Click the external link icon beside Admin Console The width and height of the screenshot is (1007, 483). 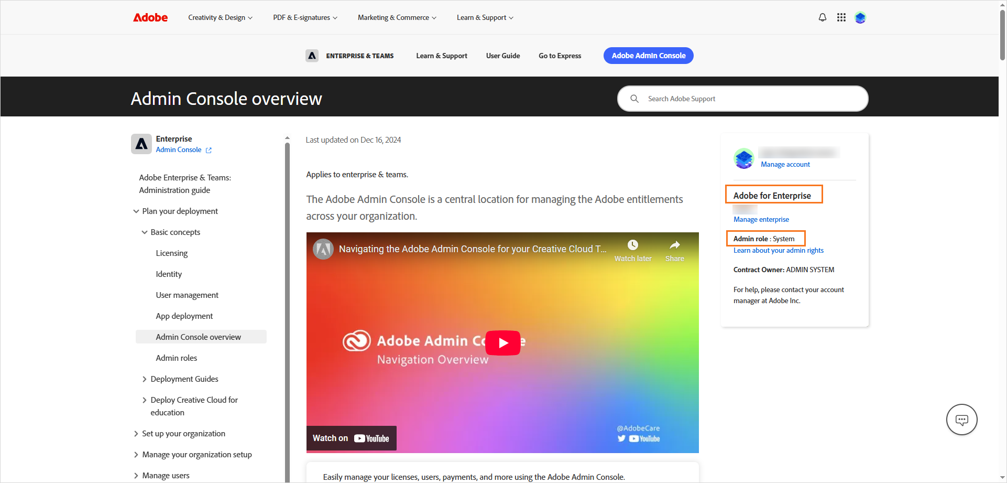[209, 150]
